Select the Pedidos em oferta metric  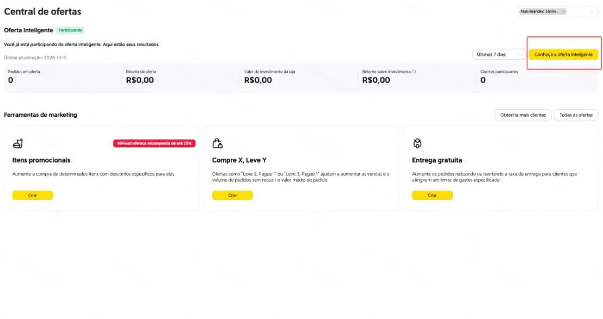24,77
